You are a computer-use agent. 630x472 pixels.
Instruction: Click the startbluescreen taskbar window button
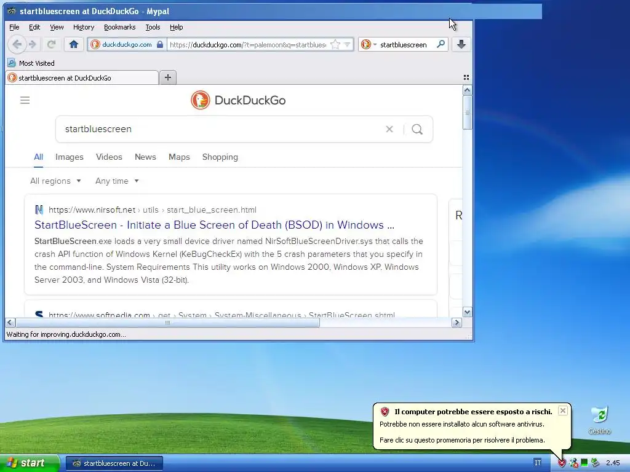coord(114,463)
